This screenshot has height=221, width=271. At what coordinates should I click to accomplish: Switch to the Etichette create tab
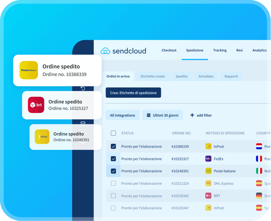pyautogui.click(x=153, y=76)
